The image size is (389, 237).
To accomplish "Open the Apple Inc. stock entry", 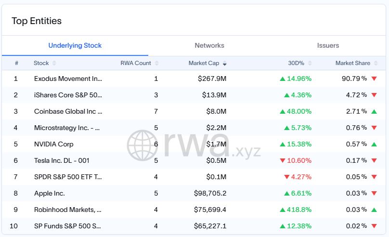I will (x=50, y=193).
